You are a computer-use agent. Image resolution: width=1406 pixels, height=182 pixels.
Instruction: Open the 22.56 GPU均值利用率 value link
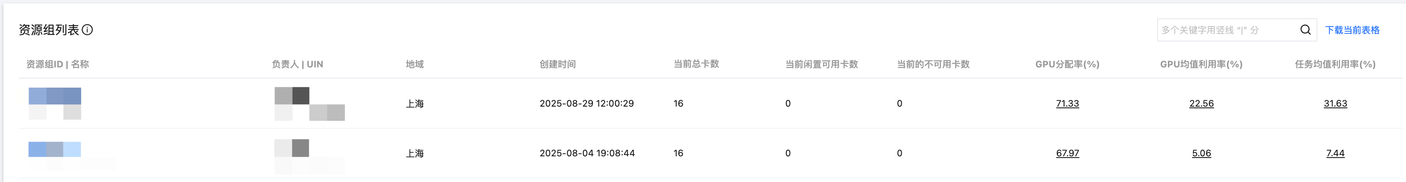click(1201, 103)
